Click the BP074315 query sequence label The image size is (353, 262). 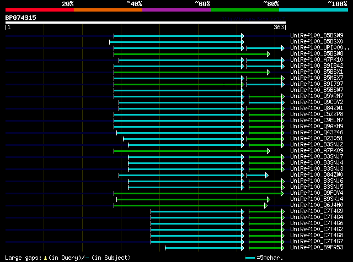pyautogui.click(x=21, y=18)
